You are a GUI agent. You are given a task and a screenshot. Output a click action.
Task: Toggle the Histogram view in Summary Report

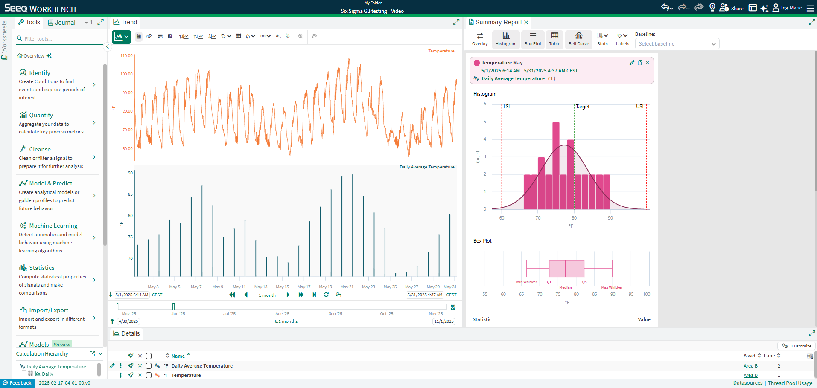pyautogui.click(x=506, y=39)
